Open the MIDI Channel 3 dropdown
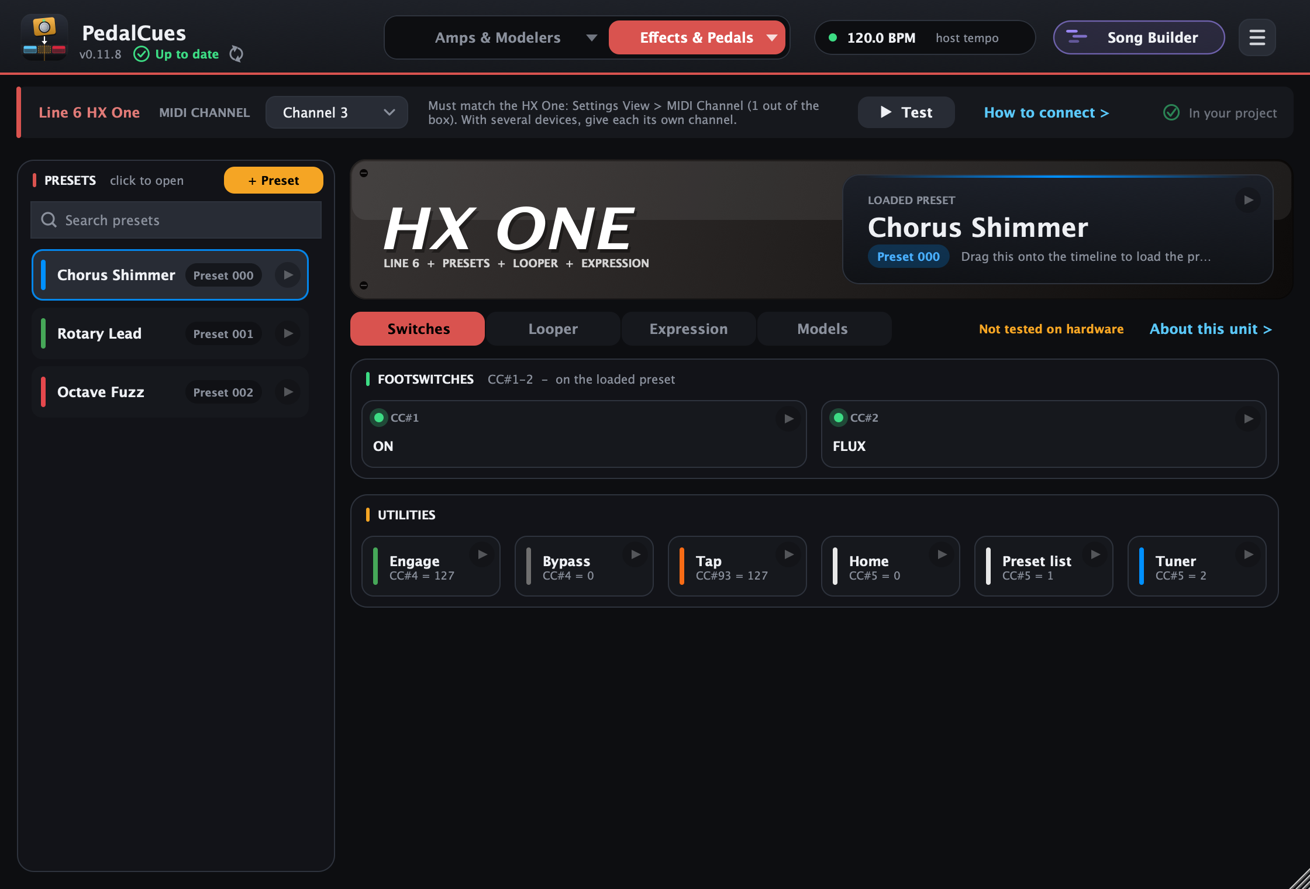Viewport: 1310px width, 889px height. pyautogui.click(x=337, y=112)
